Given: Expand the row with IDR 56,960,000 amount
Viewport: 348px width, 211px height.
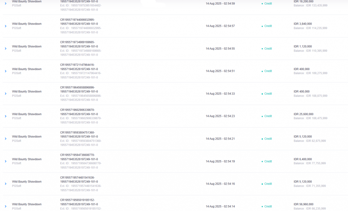Looking at the screenshot, I should (x=5, y=207).
